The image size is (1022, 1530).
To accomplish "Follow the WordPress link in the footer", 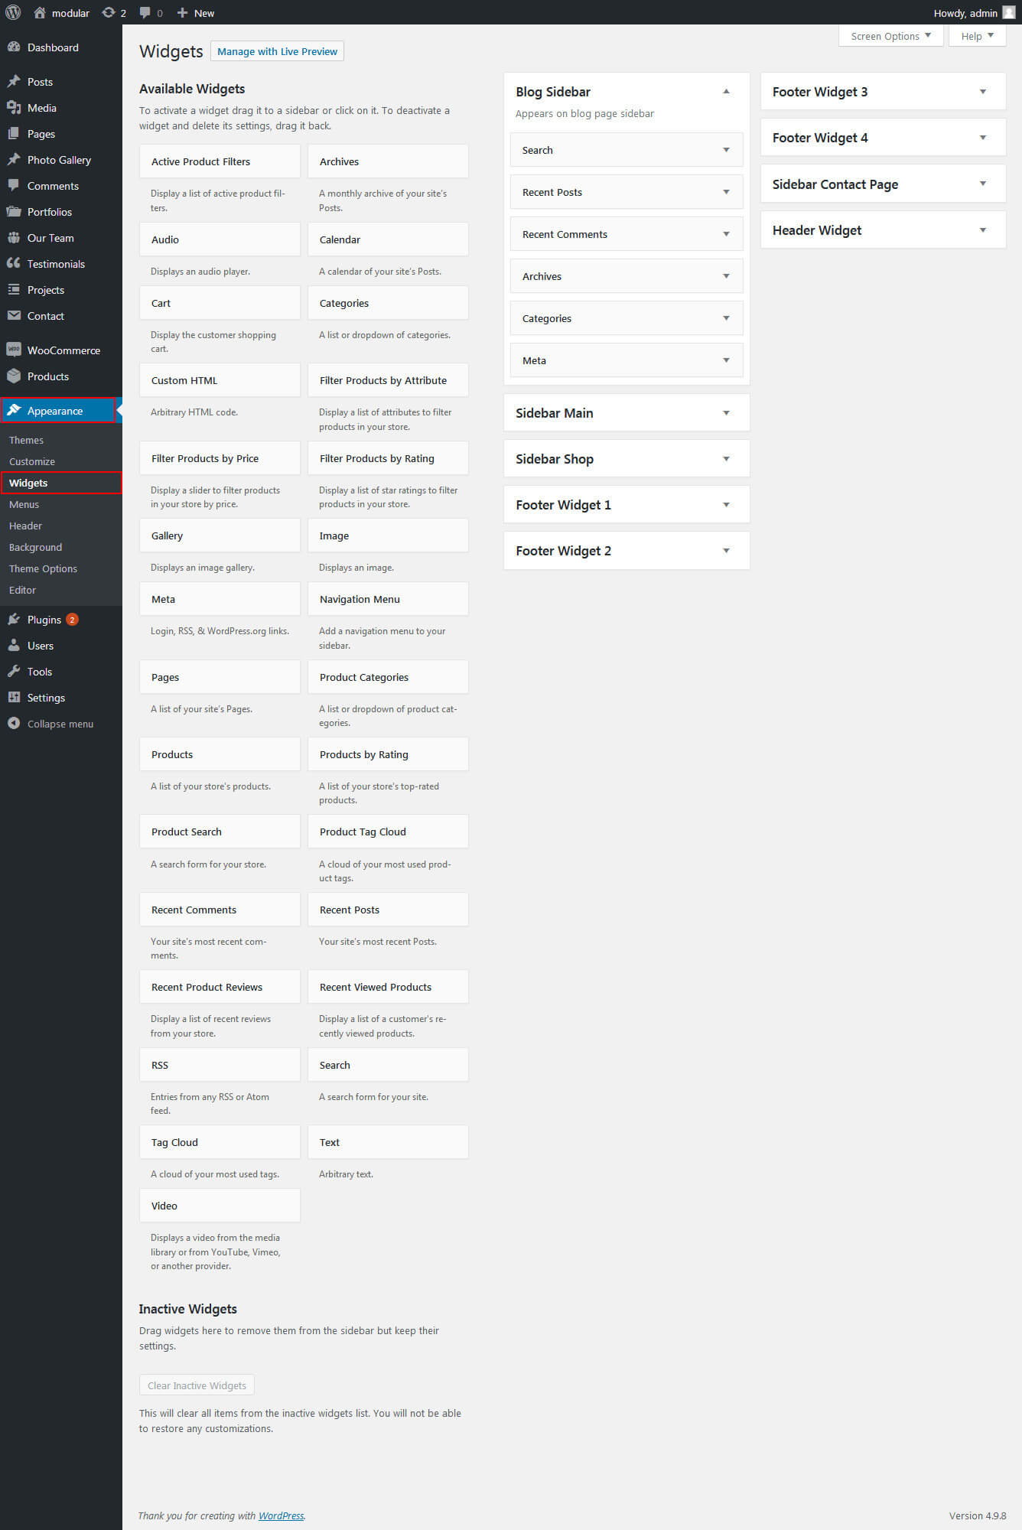I will 281,1515.
